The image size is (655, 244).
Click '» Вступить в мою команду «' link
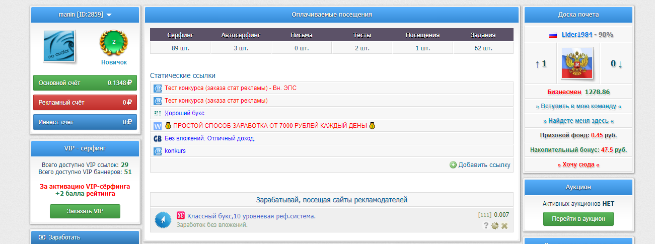point(578,106)
